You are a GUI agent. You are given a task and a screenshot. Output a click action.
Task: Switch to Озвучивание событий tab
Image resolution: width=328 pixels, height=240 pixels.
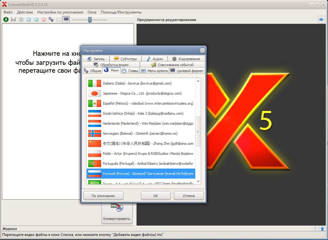click(x=172, y=65)
